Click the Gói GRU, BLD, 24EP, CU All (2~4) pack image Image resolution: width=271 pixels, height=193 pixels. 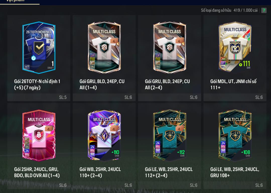point(170,47)
